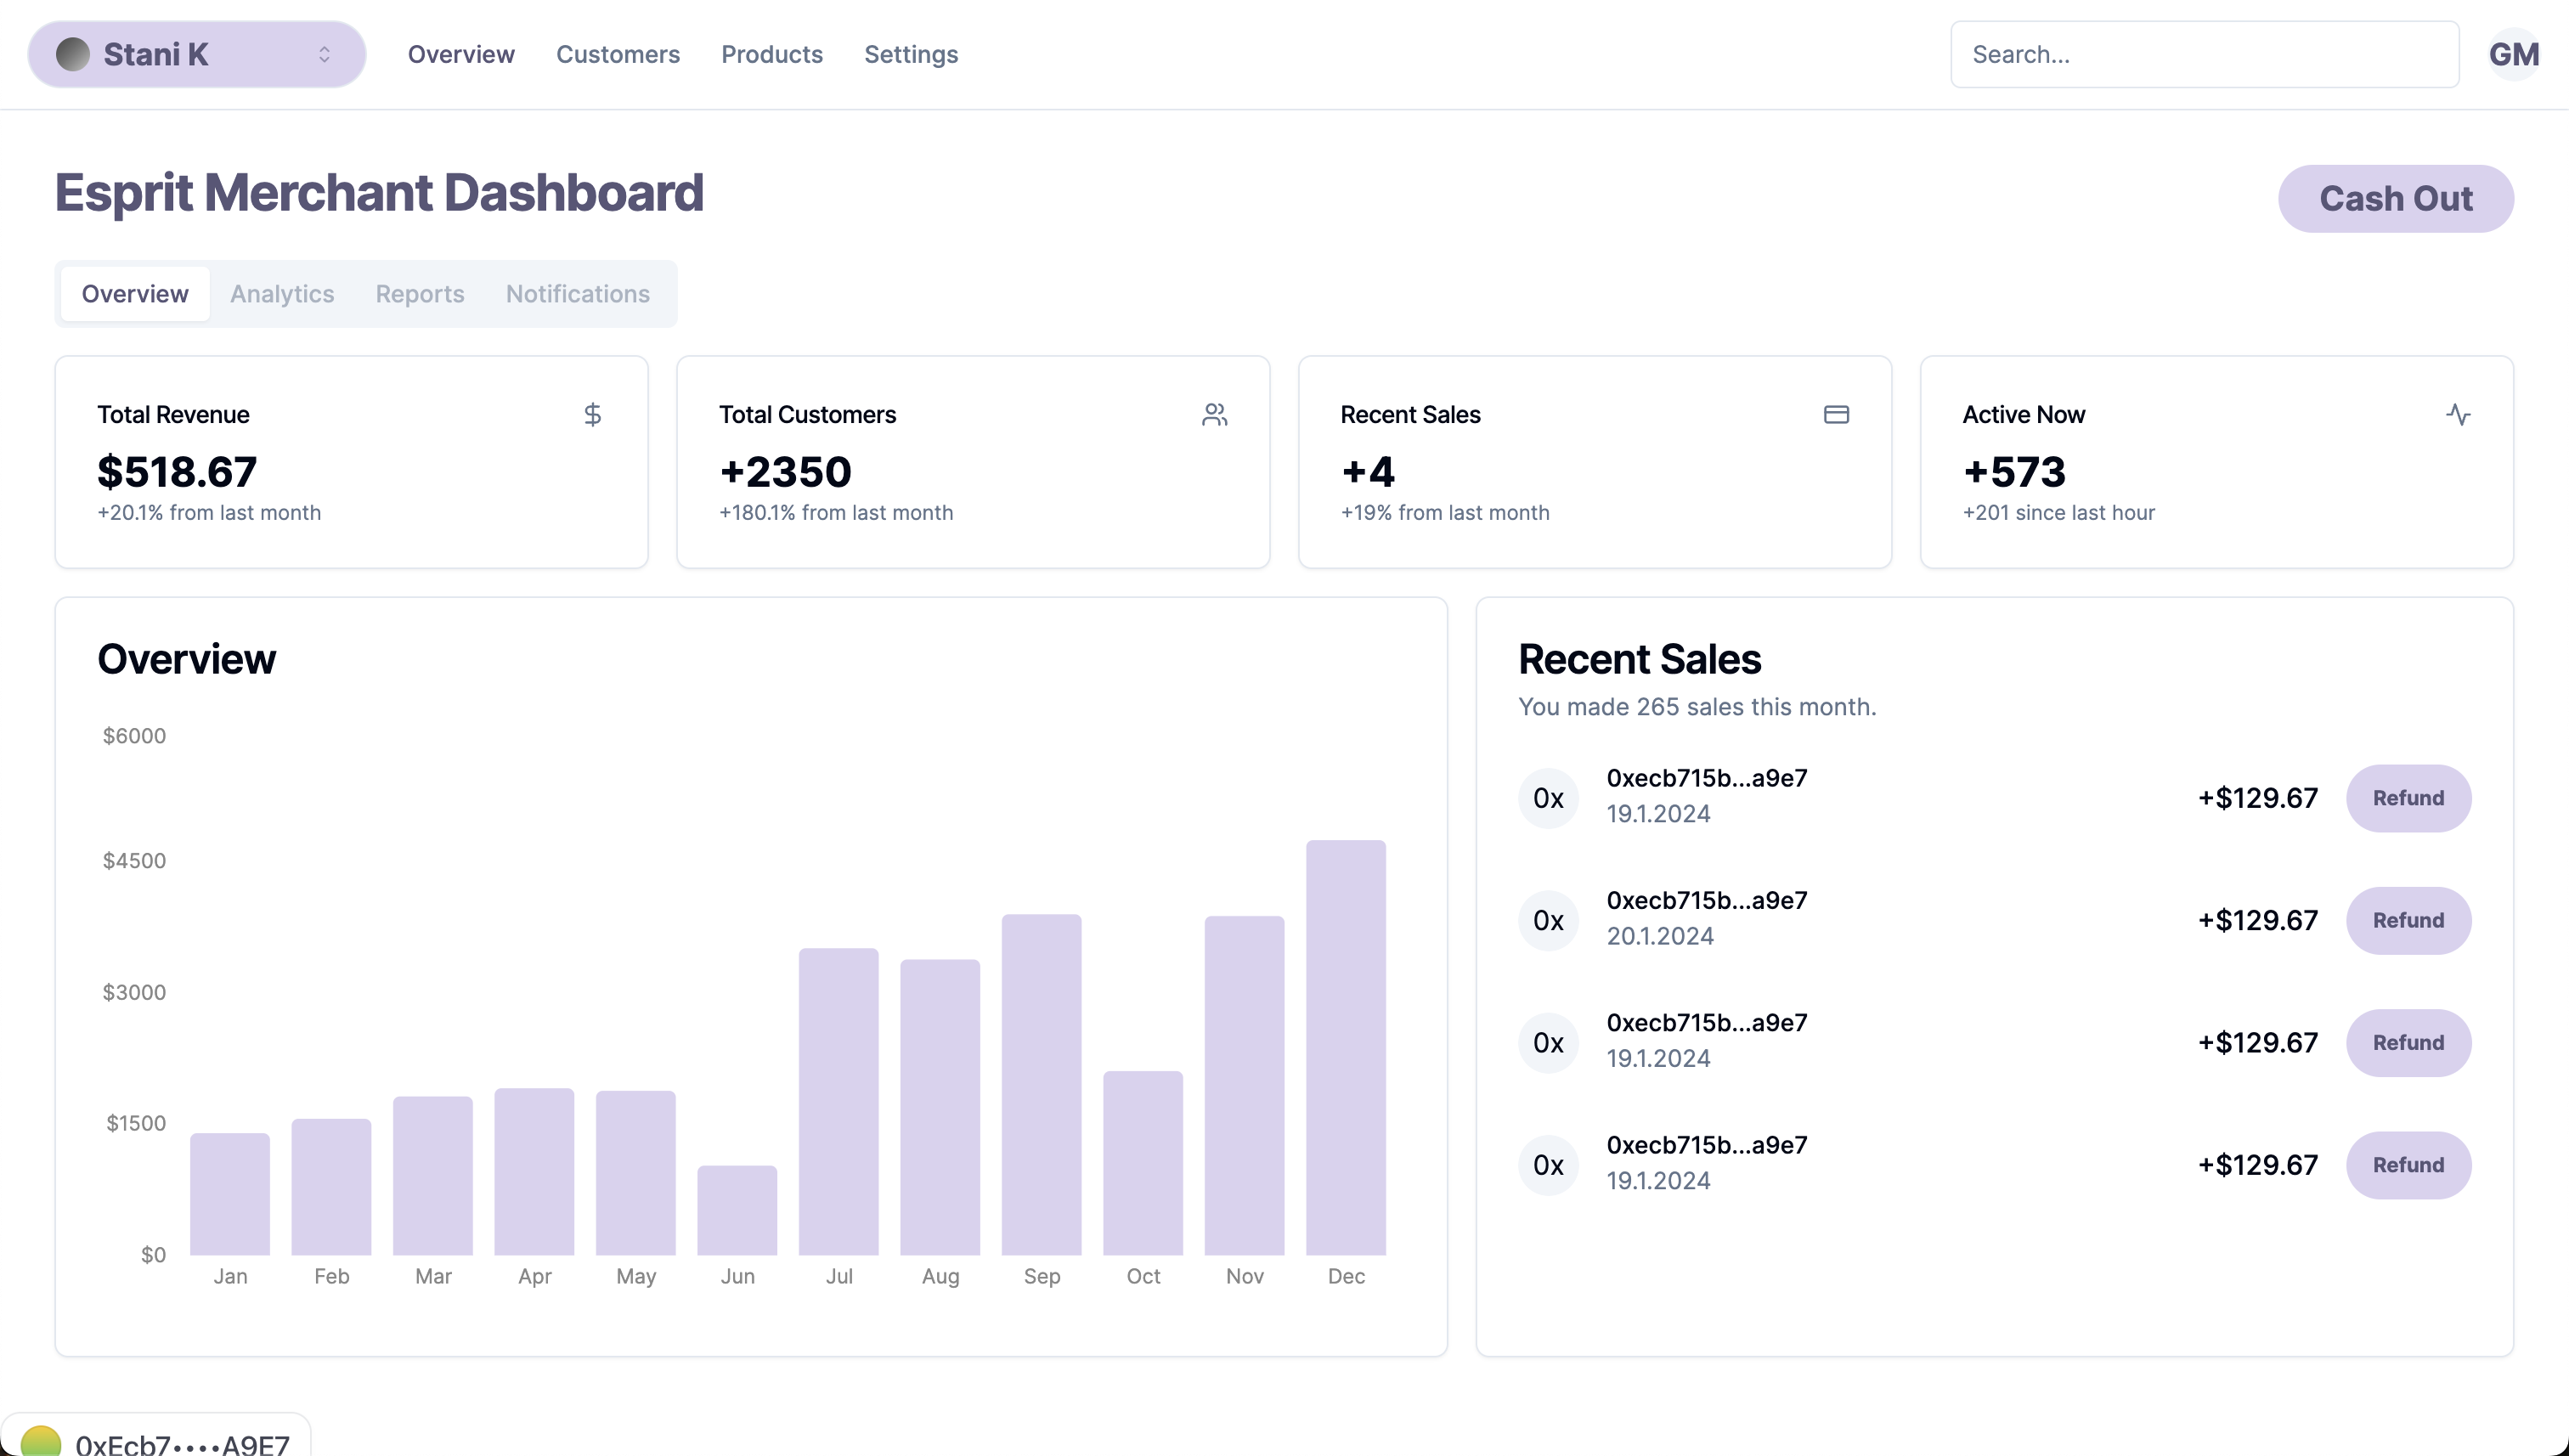Click the Dec bar in the Overview chart
The image size is (2569, 1456).
point(1345,1048)
